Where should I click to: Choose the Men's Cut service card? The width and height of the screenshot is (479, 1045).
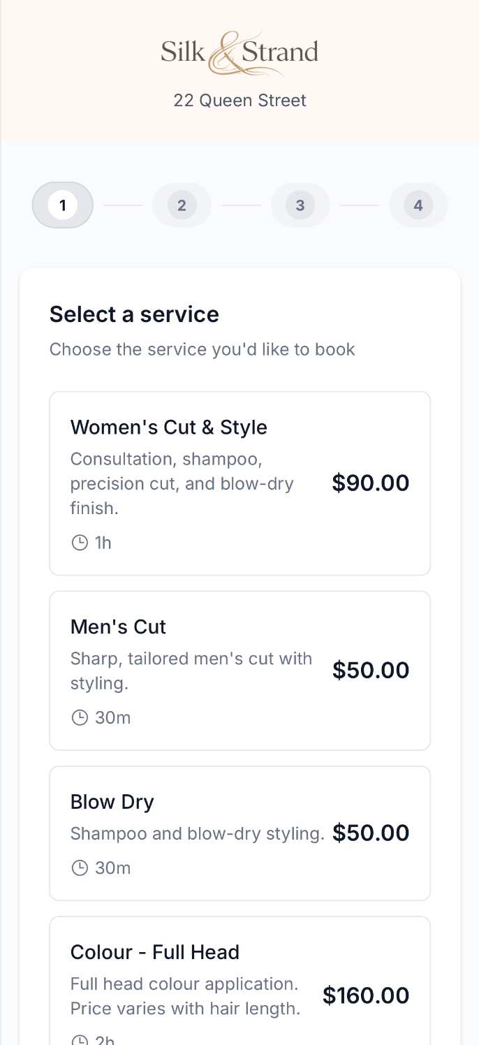tap(239, 670)
